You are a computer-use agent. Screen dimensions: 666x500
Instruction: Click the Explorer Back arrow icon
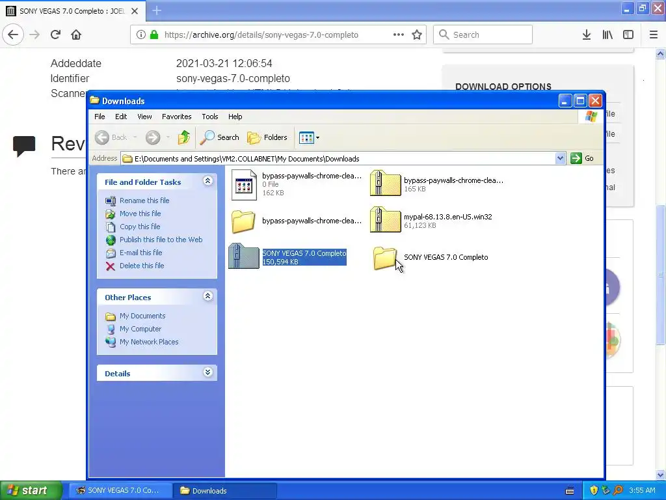coord(102,137)
